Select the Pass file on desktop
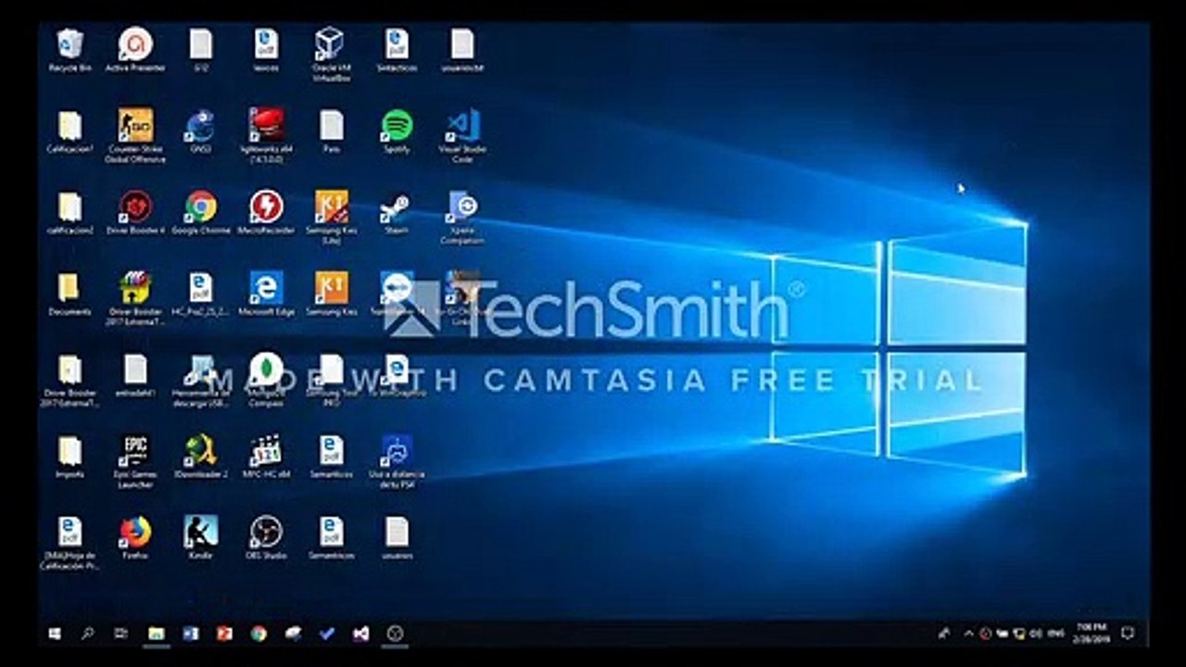The width and height of the screenshot is (1186, 667). click(x=331, y=132)
